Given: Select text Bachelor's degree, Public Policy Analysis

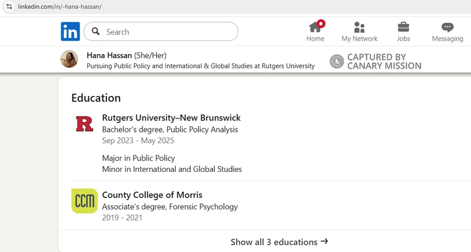Looking at the screenshot, I should click(170, 130).
